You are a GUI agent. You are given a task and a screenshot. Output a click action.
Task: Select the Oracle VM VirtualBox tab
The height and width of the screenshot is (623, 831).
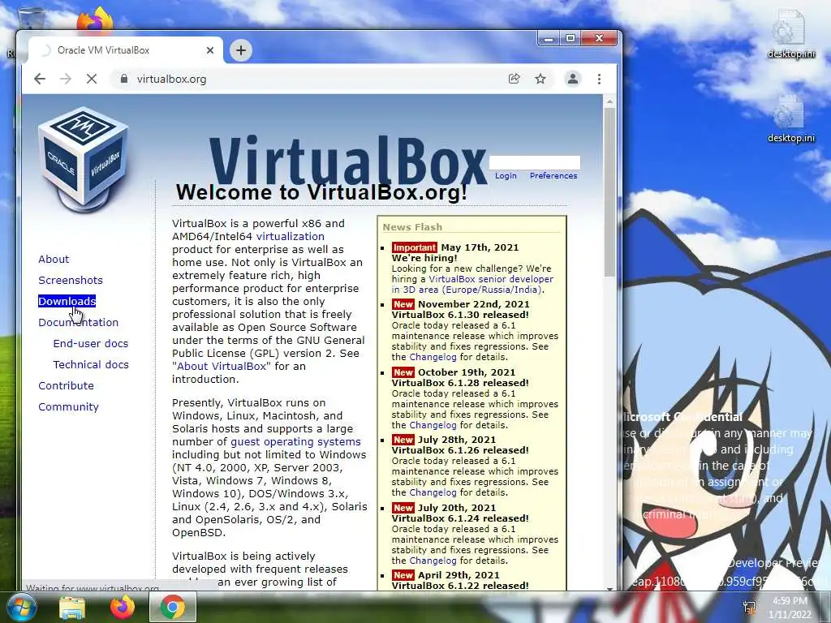point(126,50)
